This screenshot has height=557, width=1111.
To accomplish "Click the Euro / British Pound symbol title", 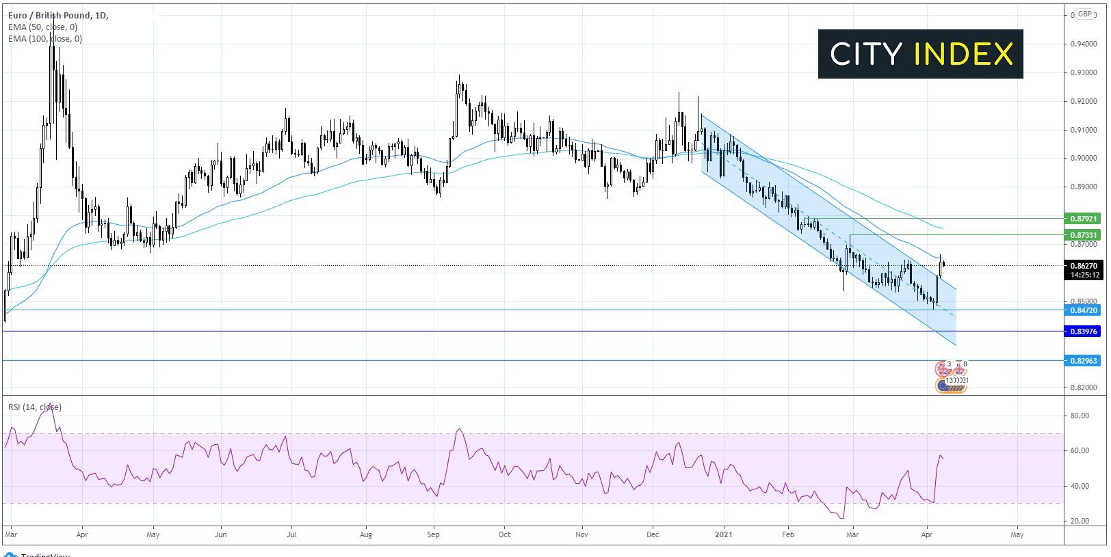I will pyautogui.click(x=57, y=15).
